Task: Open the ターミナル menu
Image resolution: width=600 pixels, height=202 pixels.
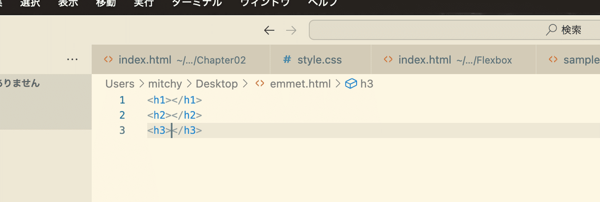Action: [x=197, y=4]
